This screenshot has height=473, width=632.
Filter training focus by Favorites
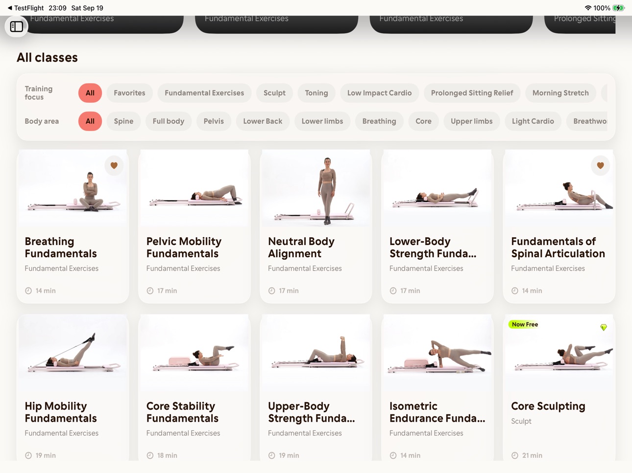click(129, 93)
